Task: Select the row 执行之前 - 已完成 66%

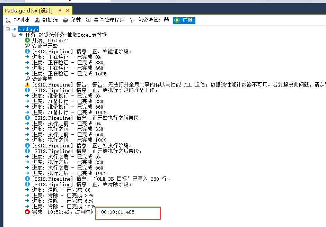Action: [x=68, y=134]
